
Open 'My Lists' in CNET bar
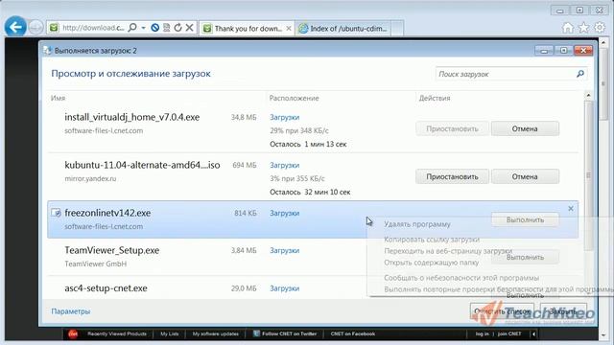(x=170, y=334)
